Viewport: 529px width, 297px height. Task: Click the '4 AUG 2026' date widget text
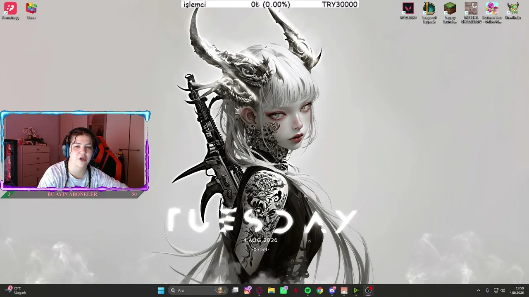(x=260, y=240)
